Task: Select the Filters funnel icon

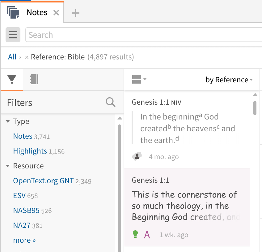Action: click(x=11, y=79)
